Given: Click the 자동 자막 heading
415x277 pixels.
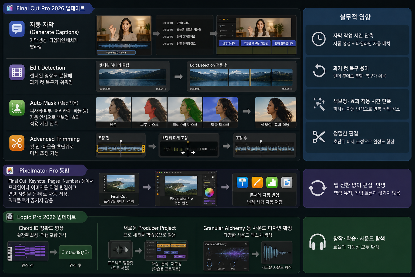Looking at the screenshot, I should 42,25.
